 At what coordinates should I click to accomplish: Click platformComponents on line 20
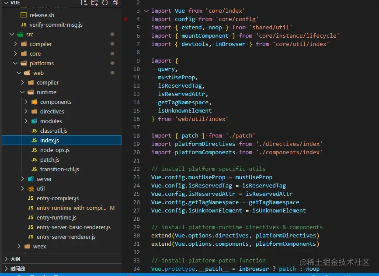click(x=205, y=152)
